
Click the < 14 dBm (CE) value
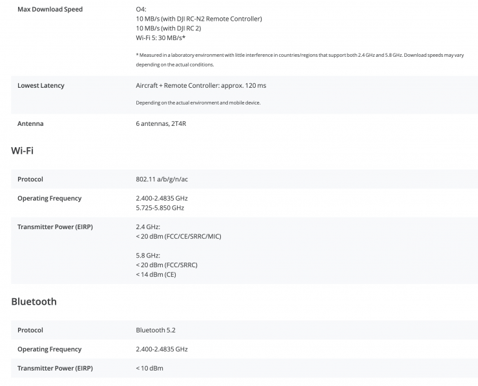pos(156,274)
